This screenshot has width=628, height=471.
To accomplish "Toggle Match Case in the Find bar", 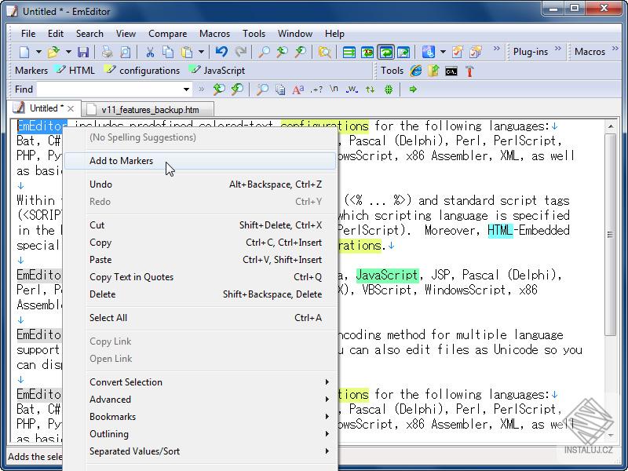I will (x=298, y=89).
